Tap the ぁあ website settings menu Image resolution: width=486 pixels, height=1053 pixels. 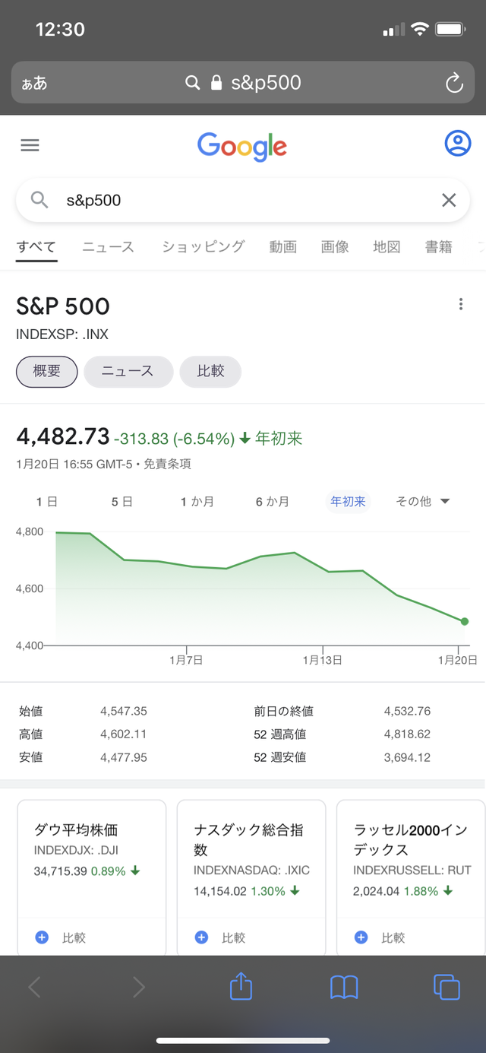(x=35, y=83)
